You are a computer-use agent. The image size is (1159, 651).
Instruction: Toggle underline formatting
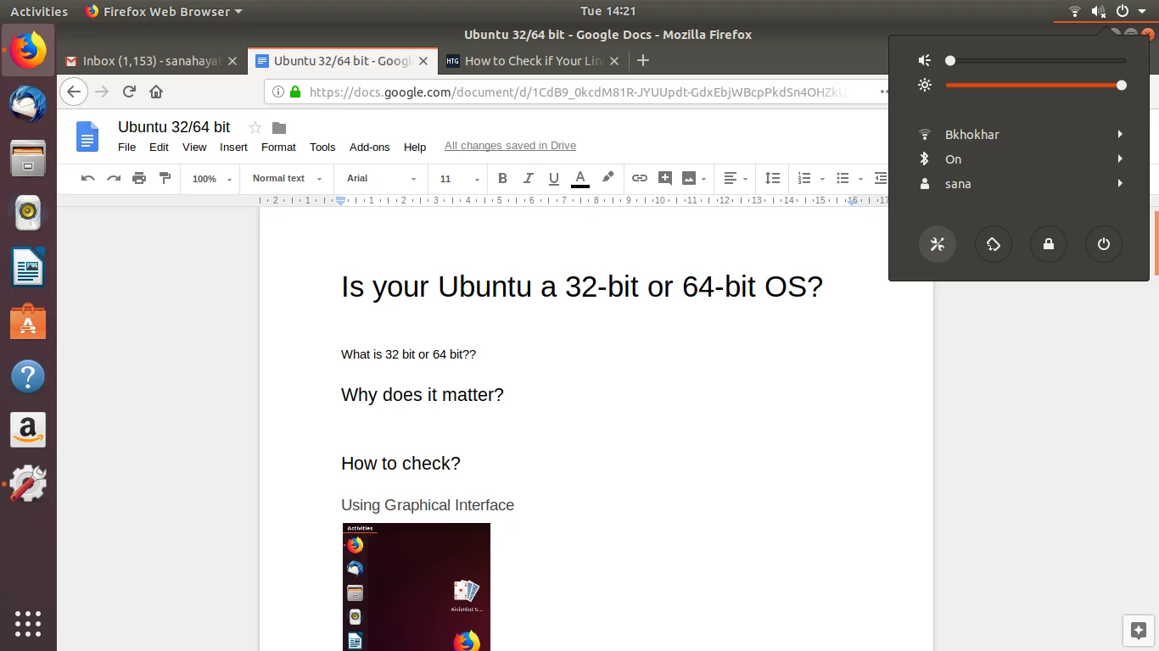point(554,178)
